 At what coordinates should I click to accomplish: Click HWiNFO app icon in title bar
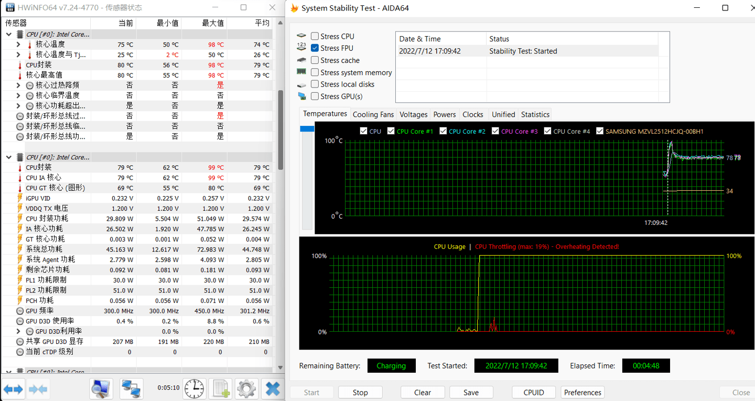(10, 8)
